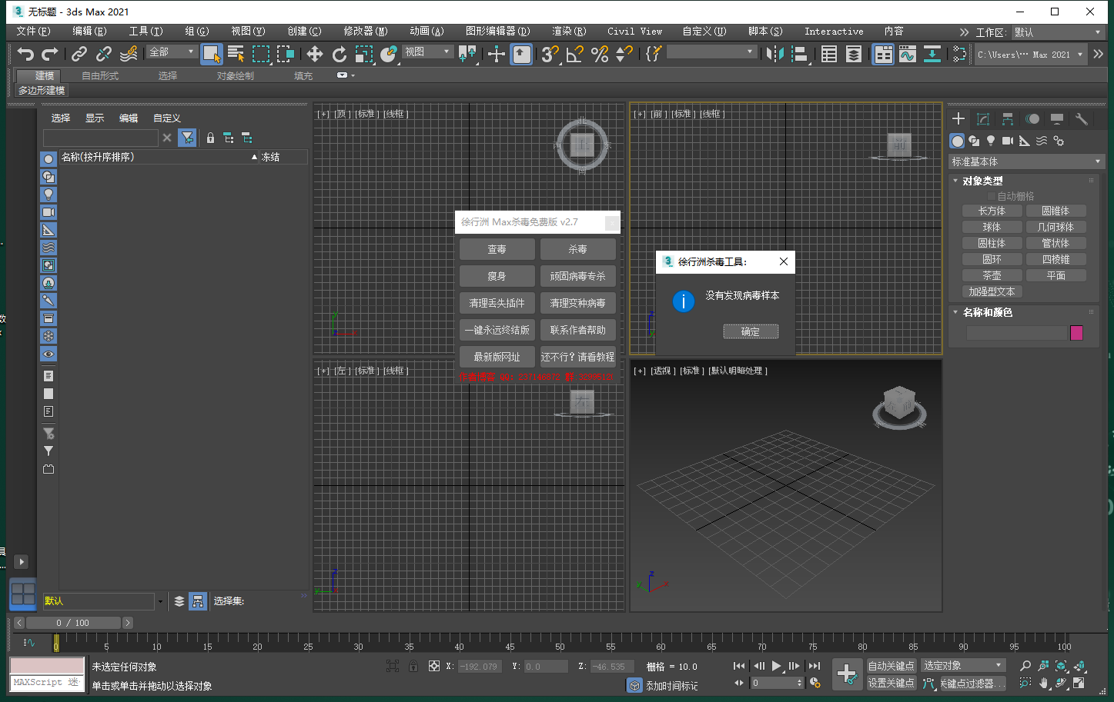1114x702 pixels.
Task: Click the Mirror tool icon
Action: coord(774,54)
